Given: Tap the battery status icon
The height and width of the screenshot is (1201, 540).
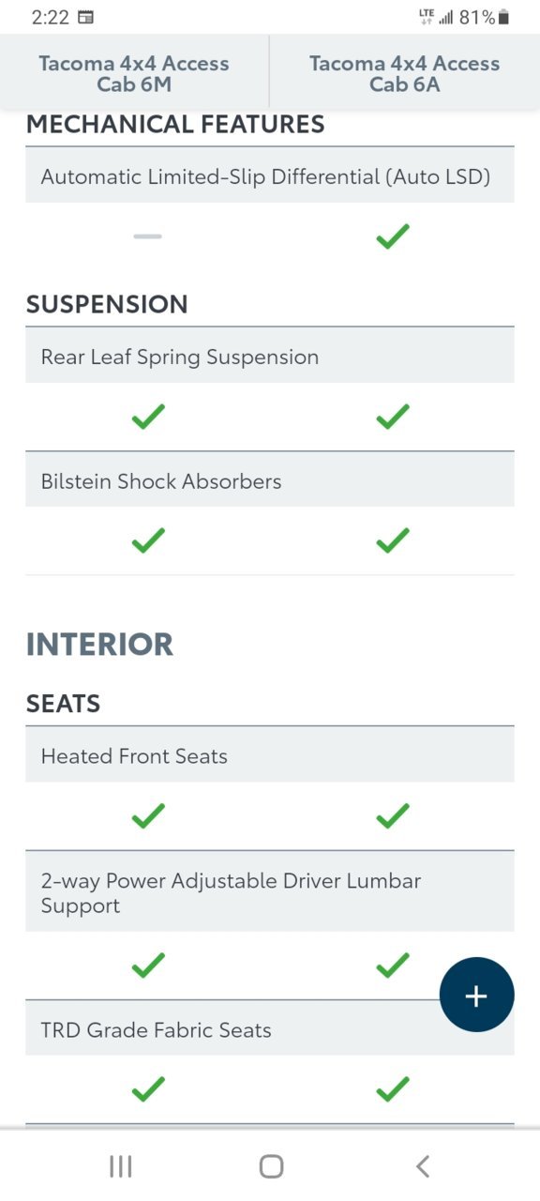Looking at the screenshot, I should (503, 17).
